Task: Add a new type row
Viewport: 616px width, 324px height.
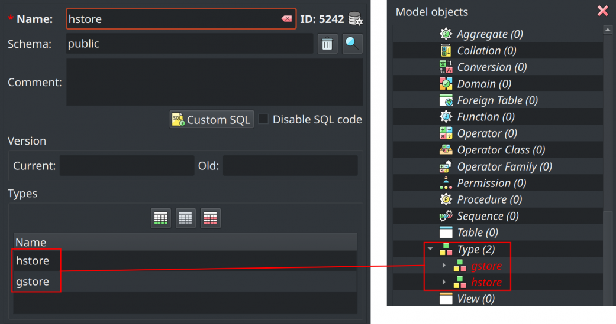Action: (161, 218)
